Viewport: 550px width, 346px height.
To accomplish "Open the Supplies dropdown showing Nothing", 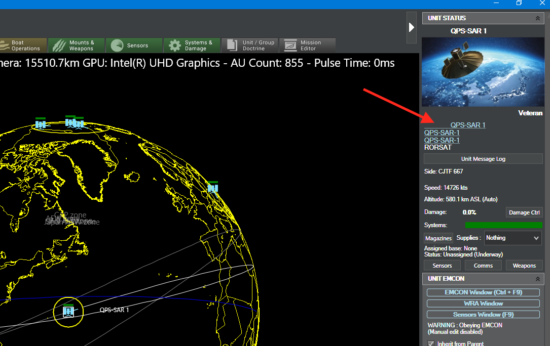I will click(512, 238).
